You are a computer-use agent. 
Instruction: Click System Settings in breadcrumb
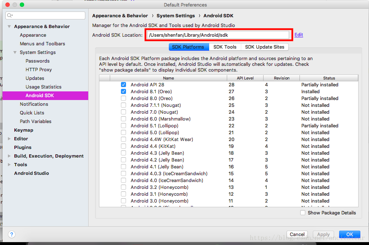[x=176, y=16]
